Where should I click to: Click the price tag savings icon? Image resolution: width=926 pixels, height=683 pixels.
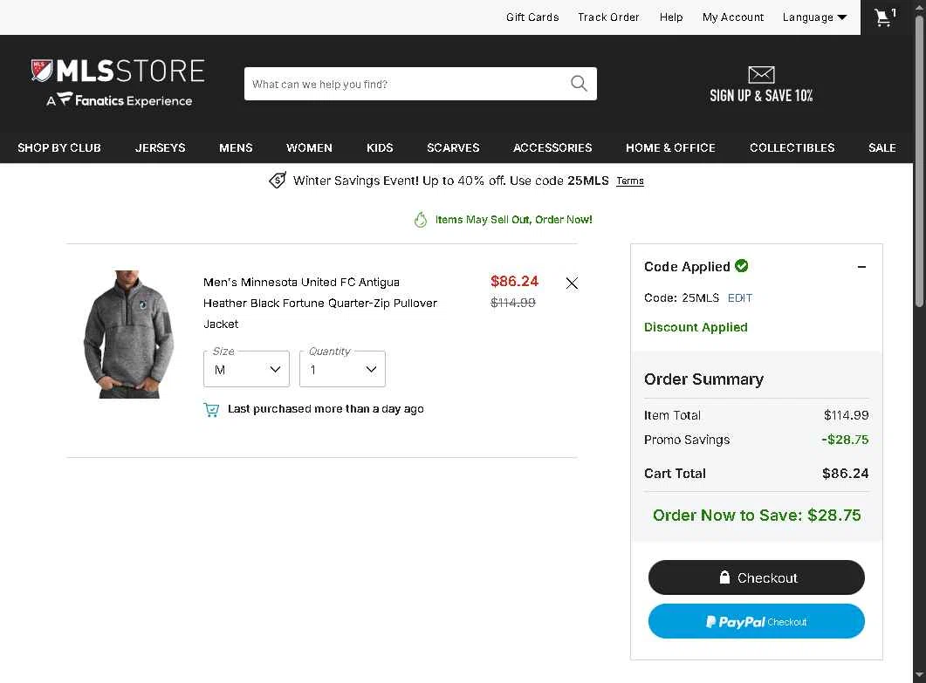tap(278, 180)
